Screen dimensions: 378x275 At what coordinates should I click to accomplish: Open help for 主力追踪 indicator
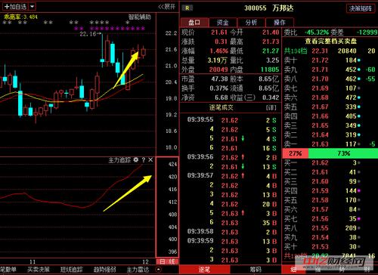point(144,160)
